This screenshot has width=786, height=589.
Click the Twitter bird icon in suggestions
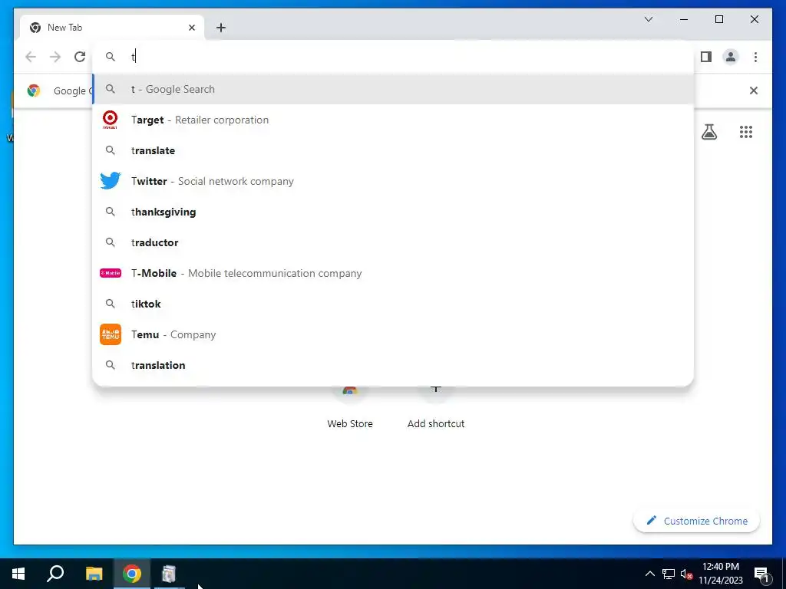coord(111,181)
